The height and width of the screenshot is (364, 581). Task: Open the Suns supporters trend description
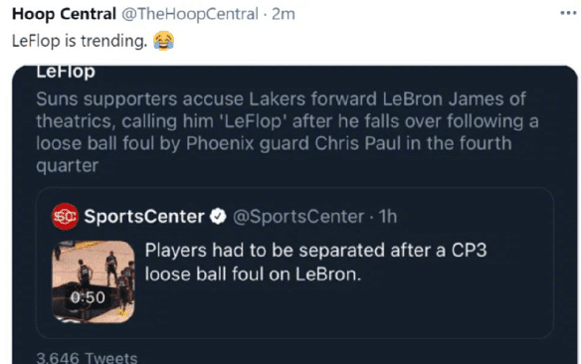pyautogui.click(x=288, y=132)
